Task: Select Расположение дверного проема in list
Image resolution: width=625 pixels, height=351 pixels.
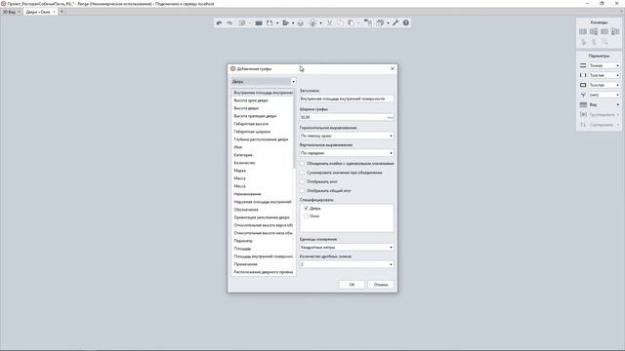Action: pos(263,272)
